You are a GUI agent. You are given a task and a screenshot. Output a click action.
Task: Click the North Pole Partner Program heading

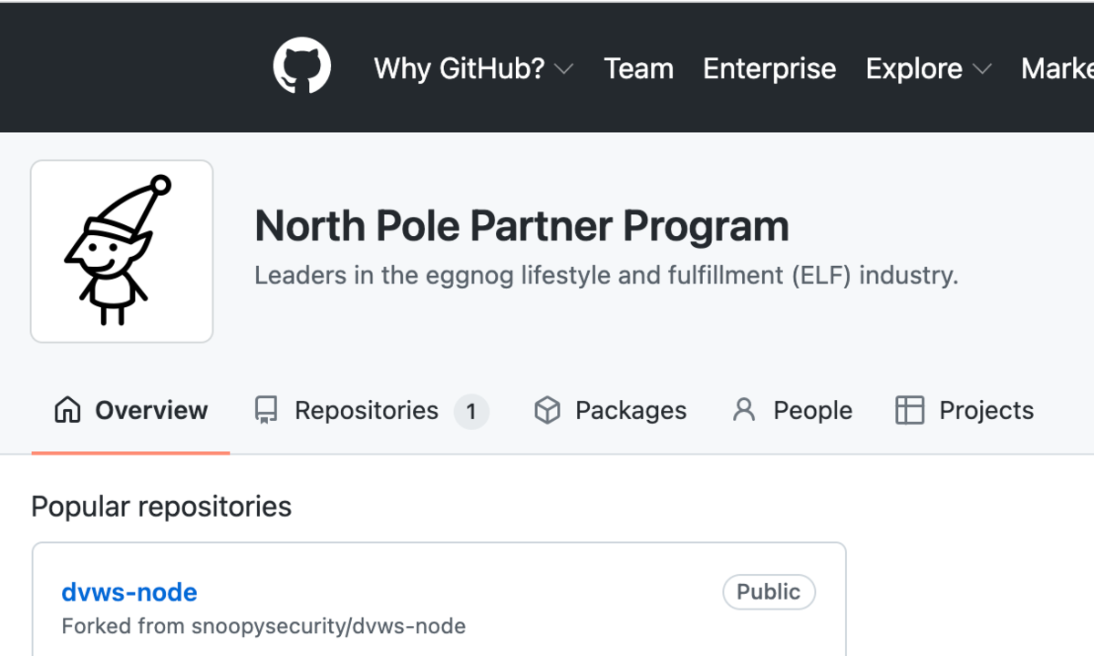pos(521,226)
